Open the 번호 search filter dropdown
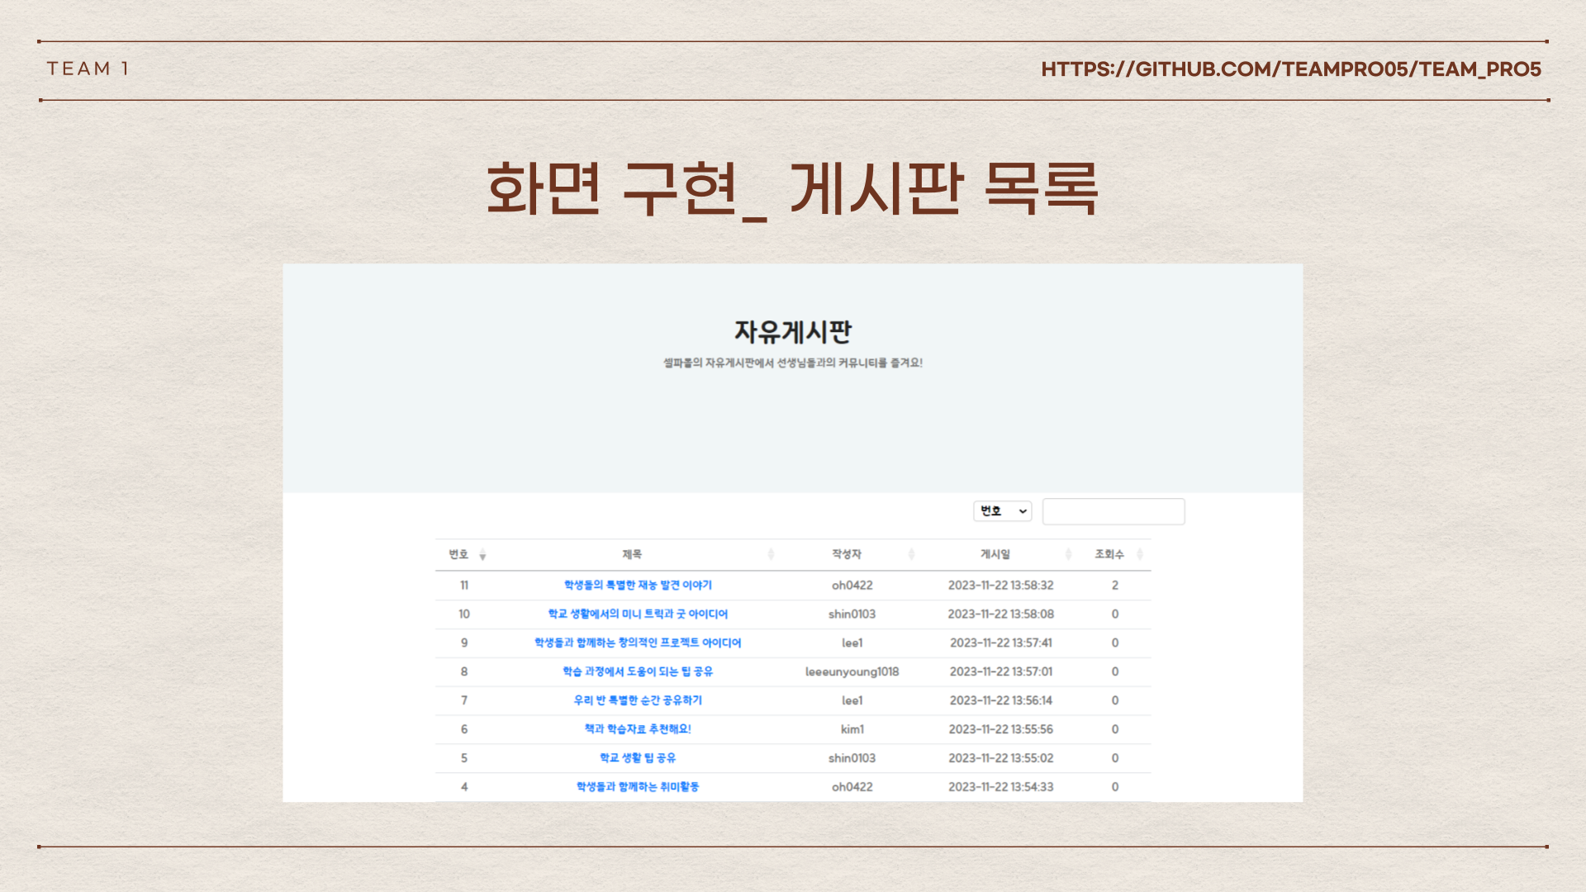 coord(1002,511)
